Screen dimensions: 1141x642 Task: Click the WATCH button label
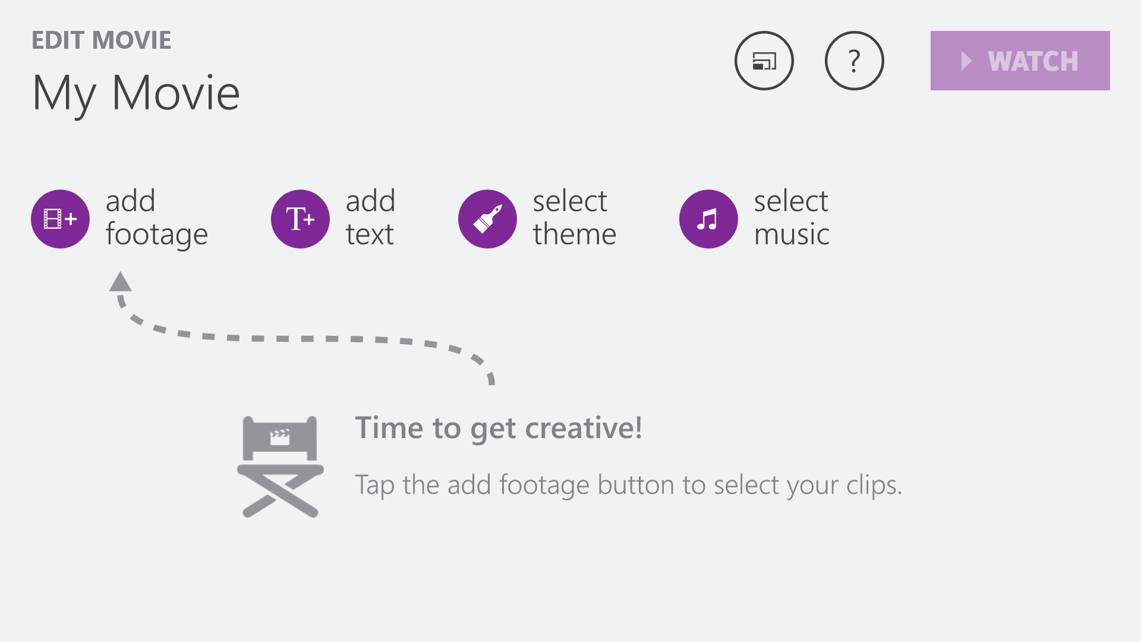click(x=1033, y=61)
